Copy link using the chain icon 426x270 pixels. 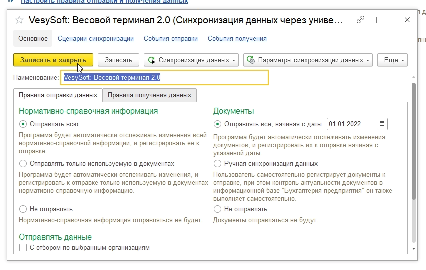tap(360, 20)
